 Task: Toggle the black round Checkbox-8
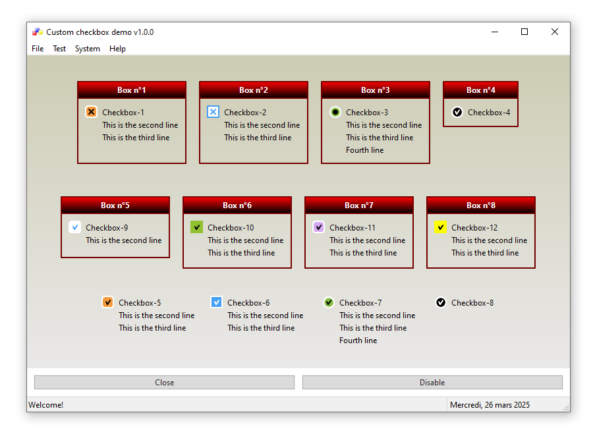(x=441, y=302)
